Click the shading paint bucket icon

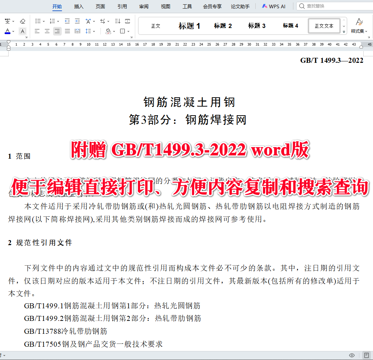pos(108,31)
